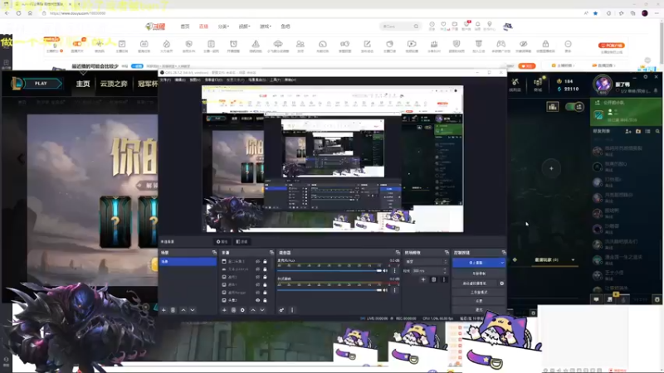Toggle visibility eye of last source row
The image size is (664, 373).
(x=257, y=300)
